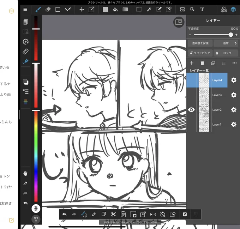Toggle the snap guide icon in left sidebar
This screenshot has height=229, width=240.
point(25,61)
